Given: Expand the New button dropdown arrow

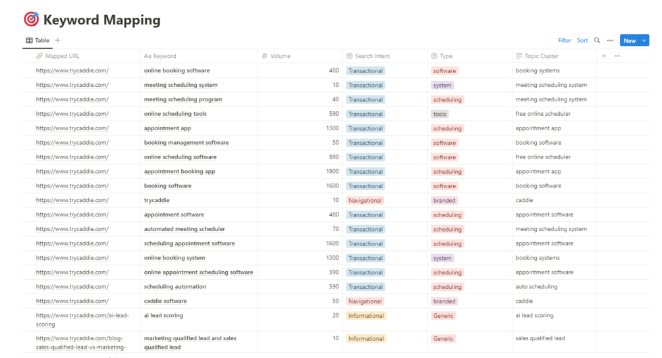Looking at the screenshot, I should (644, 41).
